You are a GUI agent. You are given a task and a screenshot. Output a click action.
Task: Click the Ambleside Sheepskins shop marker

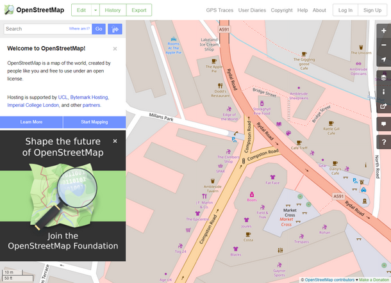299,88
